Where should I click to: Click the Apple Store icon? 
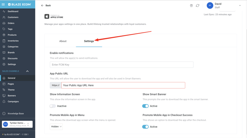(x=47, y=16)
